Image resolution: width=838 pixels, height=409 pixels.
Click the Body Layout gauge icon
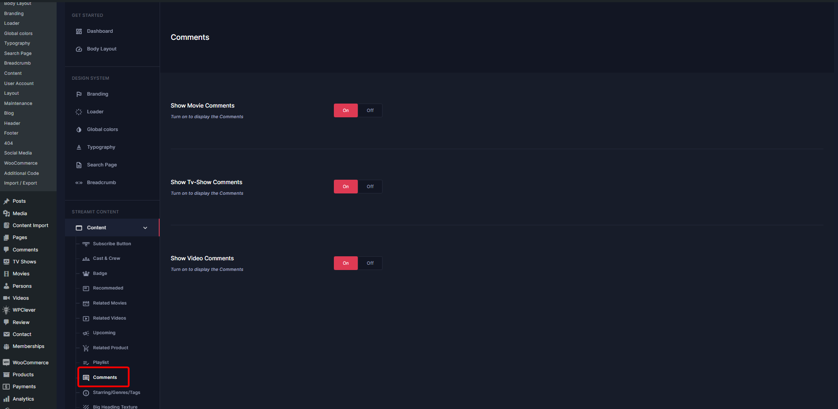click(79, 49)
